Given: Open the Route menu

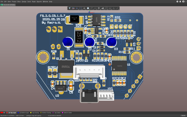Looking at the screenshot, I should [x=34, y=2].
